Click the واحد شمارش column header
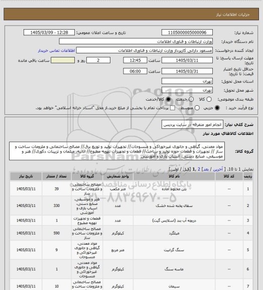 (x=117, y=176)
